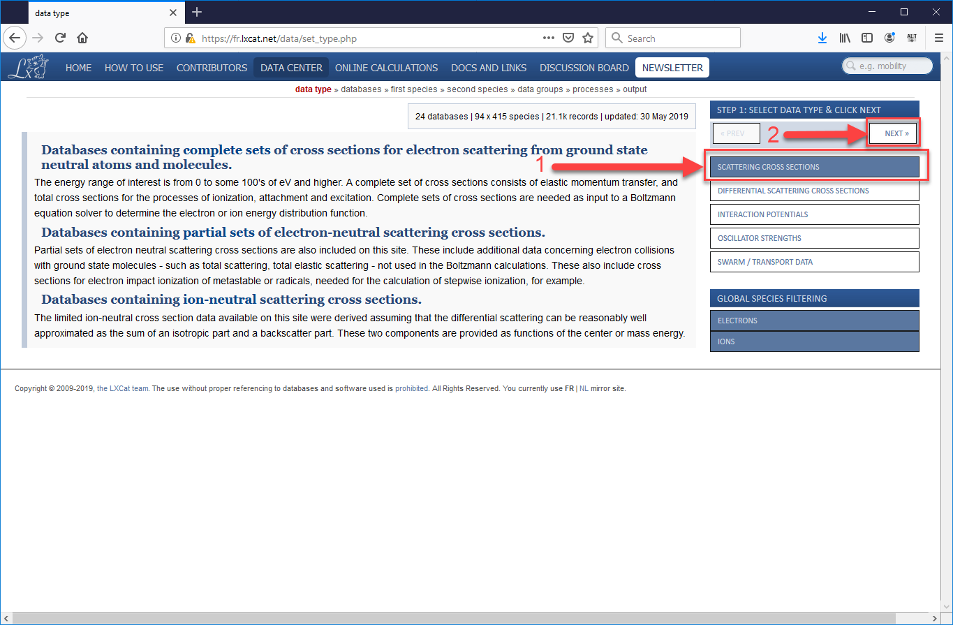Click the Next » button
Image resolution: width=953 pixels, height=625 pixels.
(x=893, y=133)
